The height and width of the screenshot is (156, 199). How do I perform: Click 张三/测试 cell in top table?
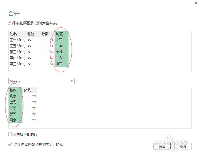coord(17,52)
